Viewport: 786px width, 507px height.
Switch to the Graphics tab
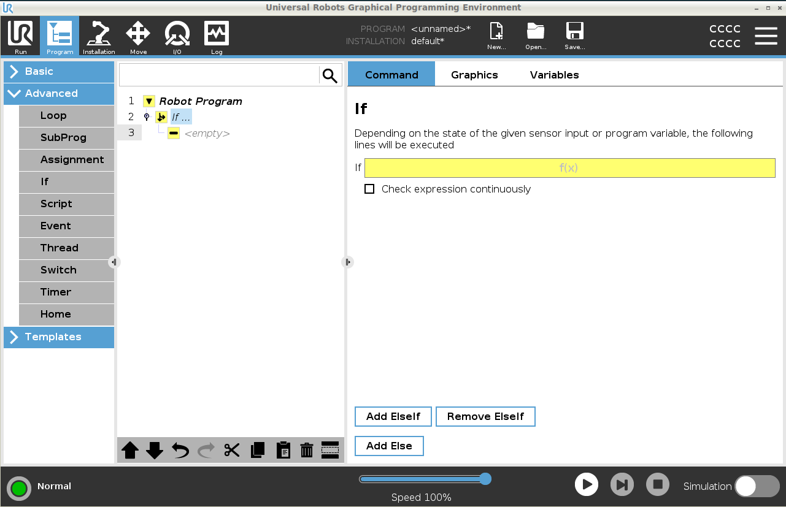coord(474,75)
